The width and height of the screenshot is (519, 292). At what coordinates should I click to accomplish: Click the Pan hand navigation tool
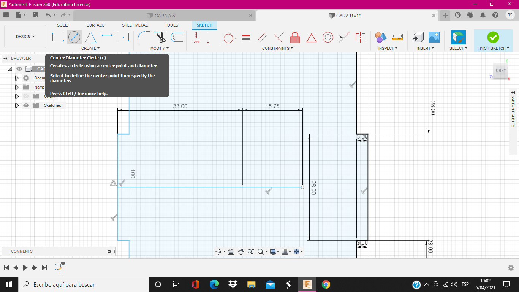point(241,252)
